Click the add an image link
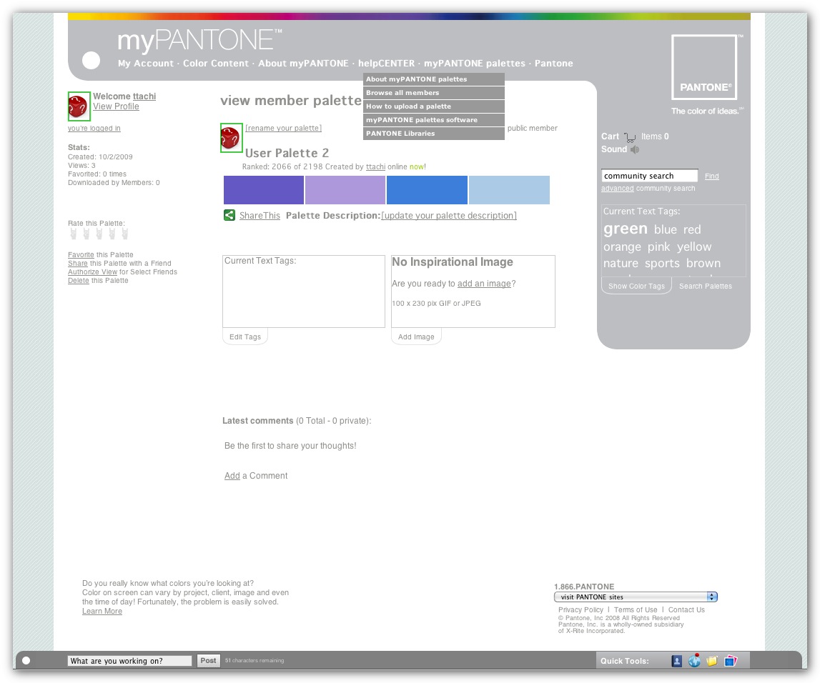 484,284
